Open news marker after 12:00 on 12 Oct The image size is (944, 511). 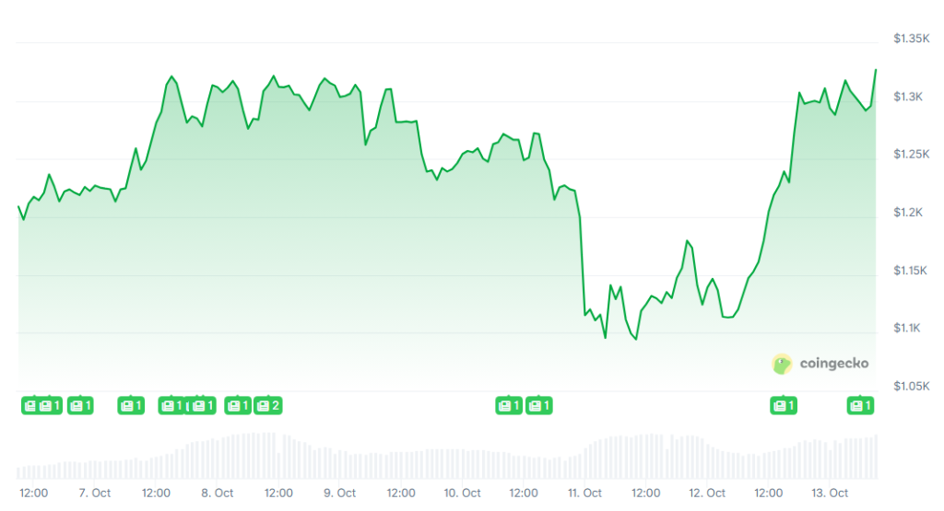(785, 405)
